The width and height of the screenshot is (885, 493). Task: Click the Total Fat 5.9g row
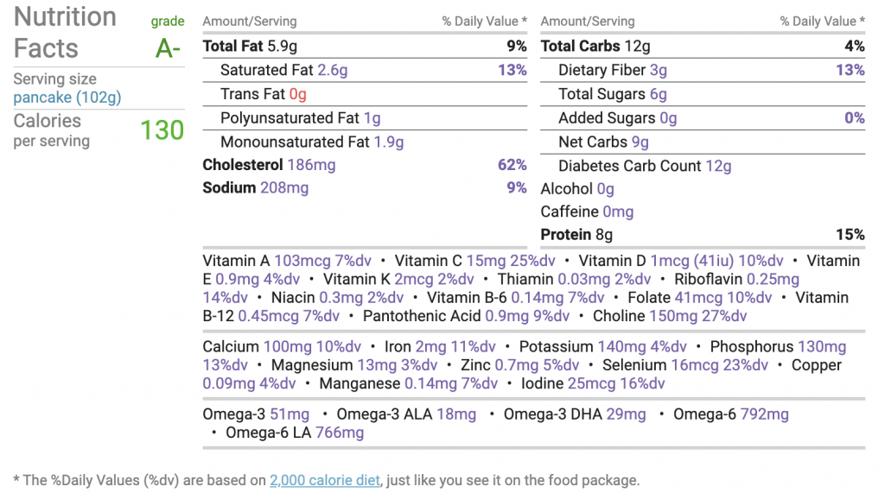tap(365, 47)
